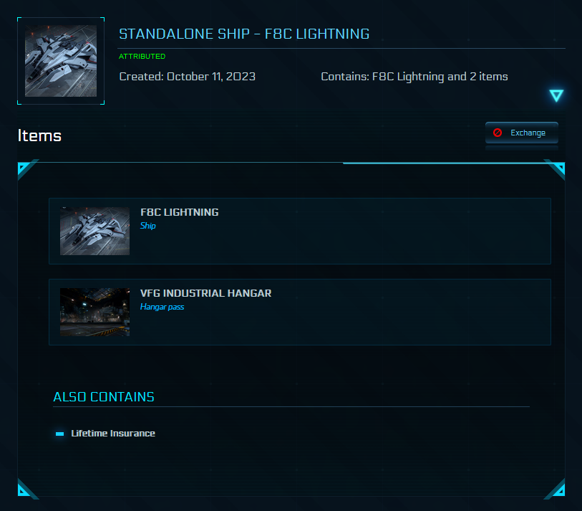Select the F8C Lightning ship thumbnail image
The height and width of the screenshot is (511, 582).
tap(94, 231)
